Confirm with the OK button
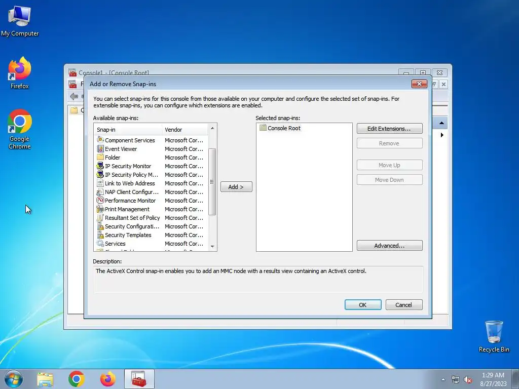519x389 pixels. (363, 304)
